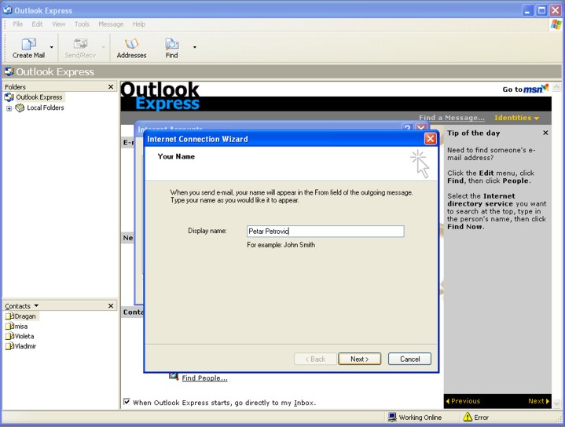Image resolution: width=565 pixels, height=427 pixels.
Task: Show Previous tip of the day
Action: [x=463, y=401]
